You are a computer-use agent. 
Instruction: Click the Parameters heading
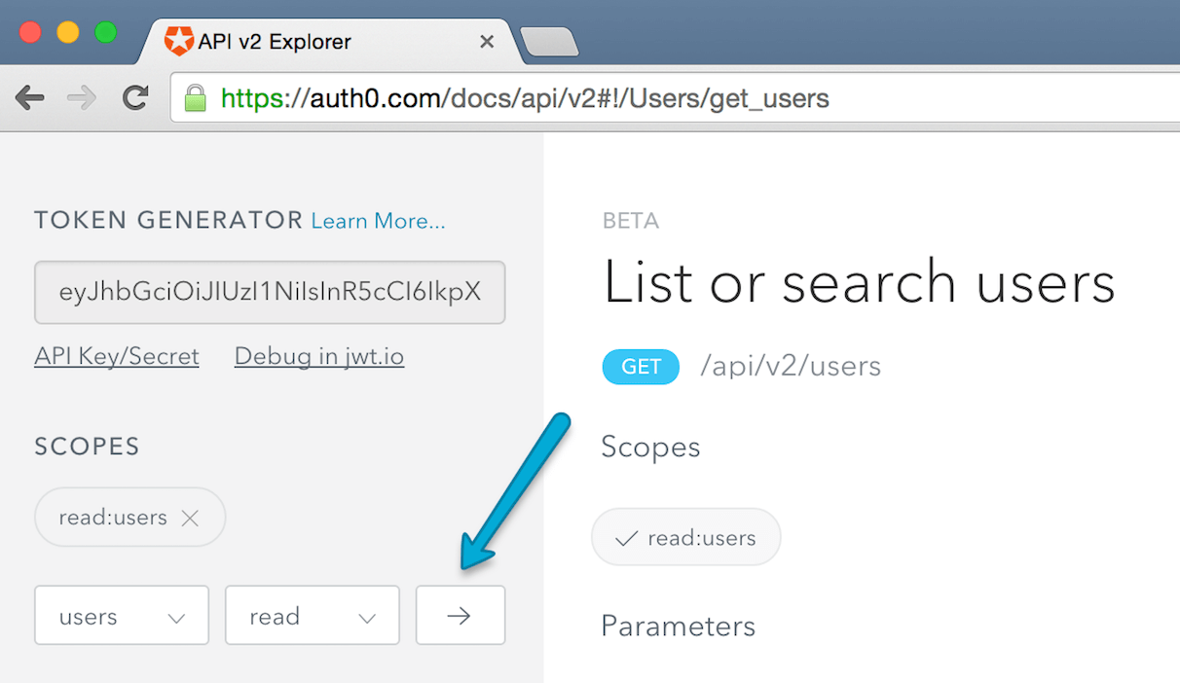coord(678,626)
